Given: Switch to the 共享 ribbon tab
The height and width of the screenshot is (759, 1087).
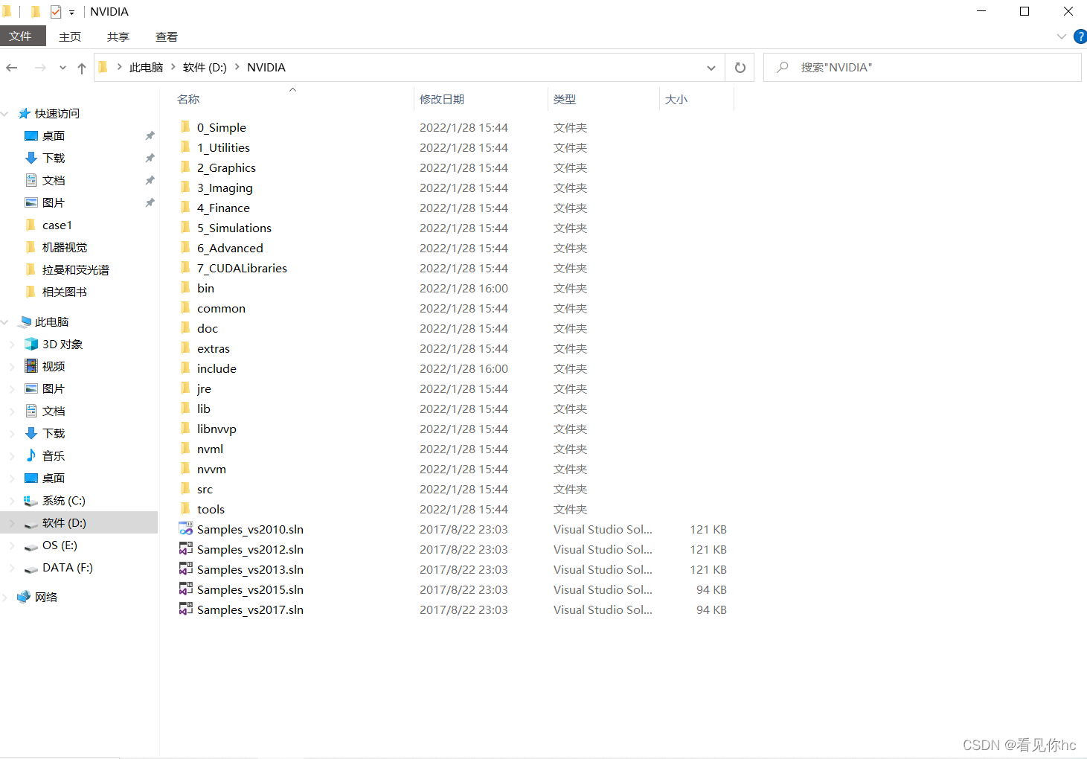Looking at the screenshot, I should point(118,36).
